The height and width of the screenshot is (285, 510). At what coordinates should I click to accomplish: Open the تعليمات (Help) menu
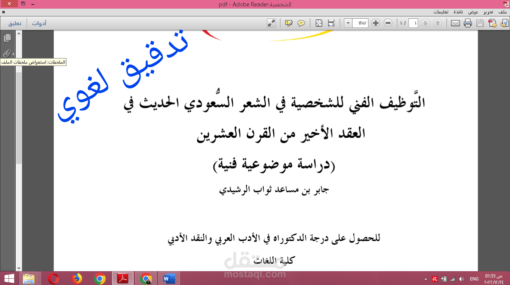pos(442,12)
